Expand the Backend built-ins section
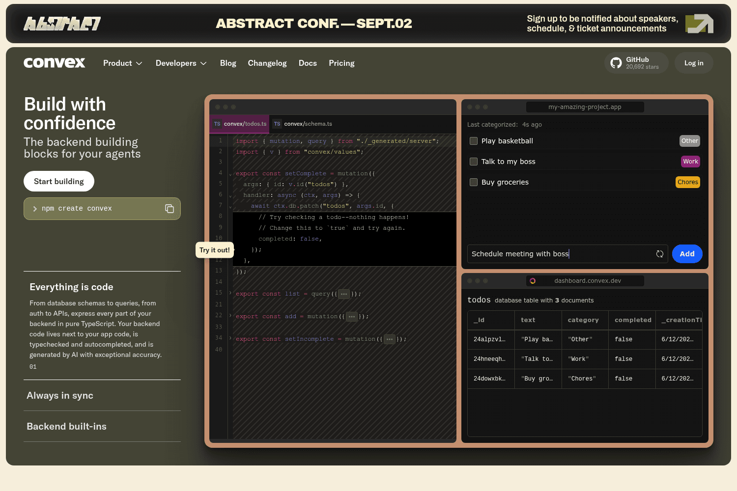Image resolution: width=737 pixels, height=491 pixels. 102,426
